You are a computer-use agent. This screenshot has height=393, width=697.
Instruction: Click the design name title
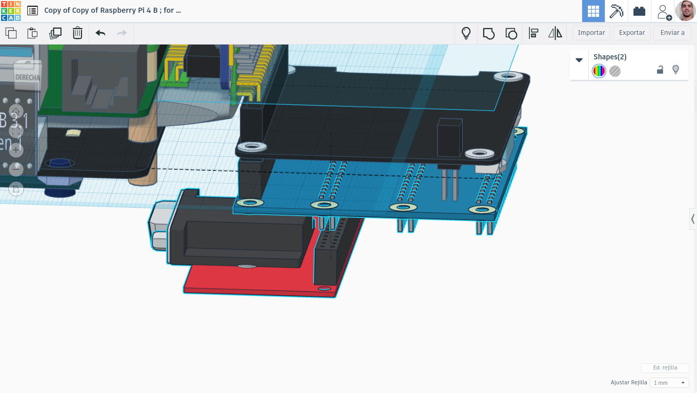coord(113,10)
